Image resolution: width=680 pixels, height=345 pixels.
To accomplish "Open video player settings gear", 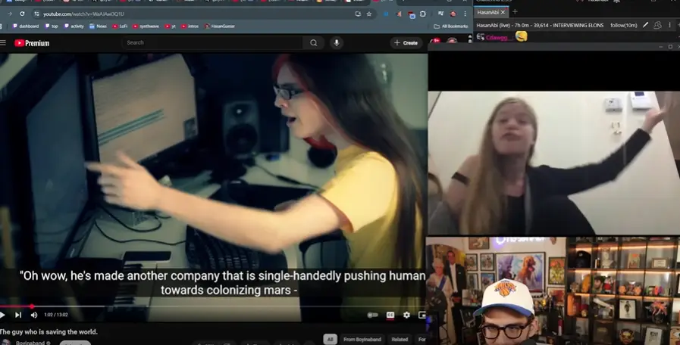I will [x=406, y=315].
